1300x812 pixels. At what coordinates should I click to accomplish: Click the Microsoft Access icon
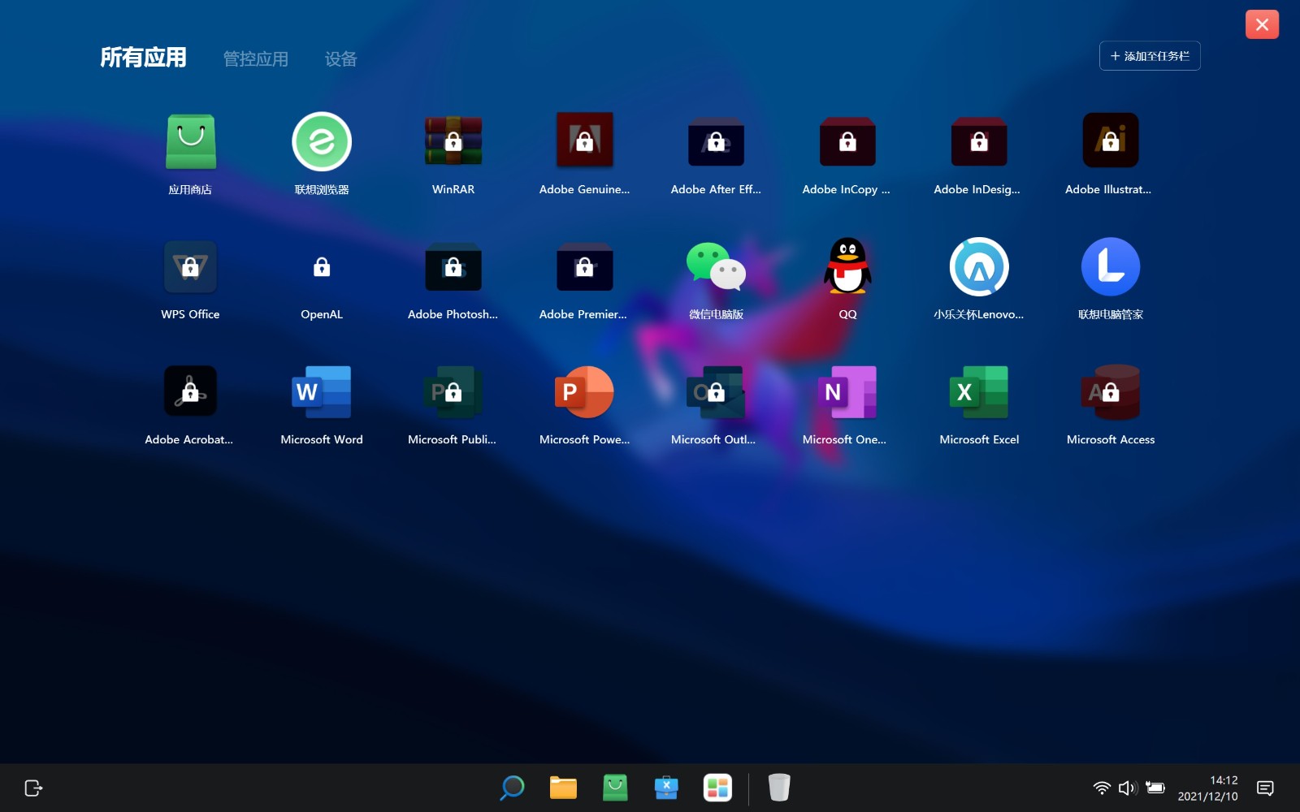click(x=1111, y=391)
